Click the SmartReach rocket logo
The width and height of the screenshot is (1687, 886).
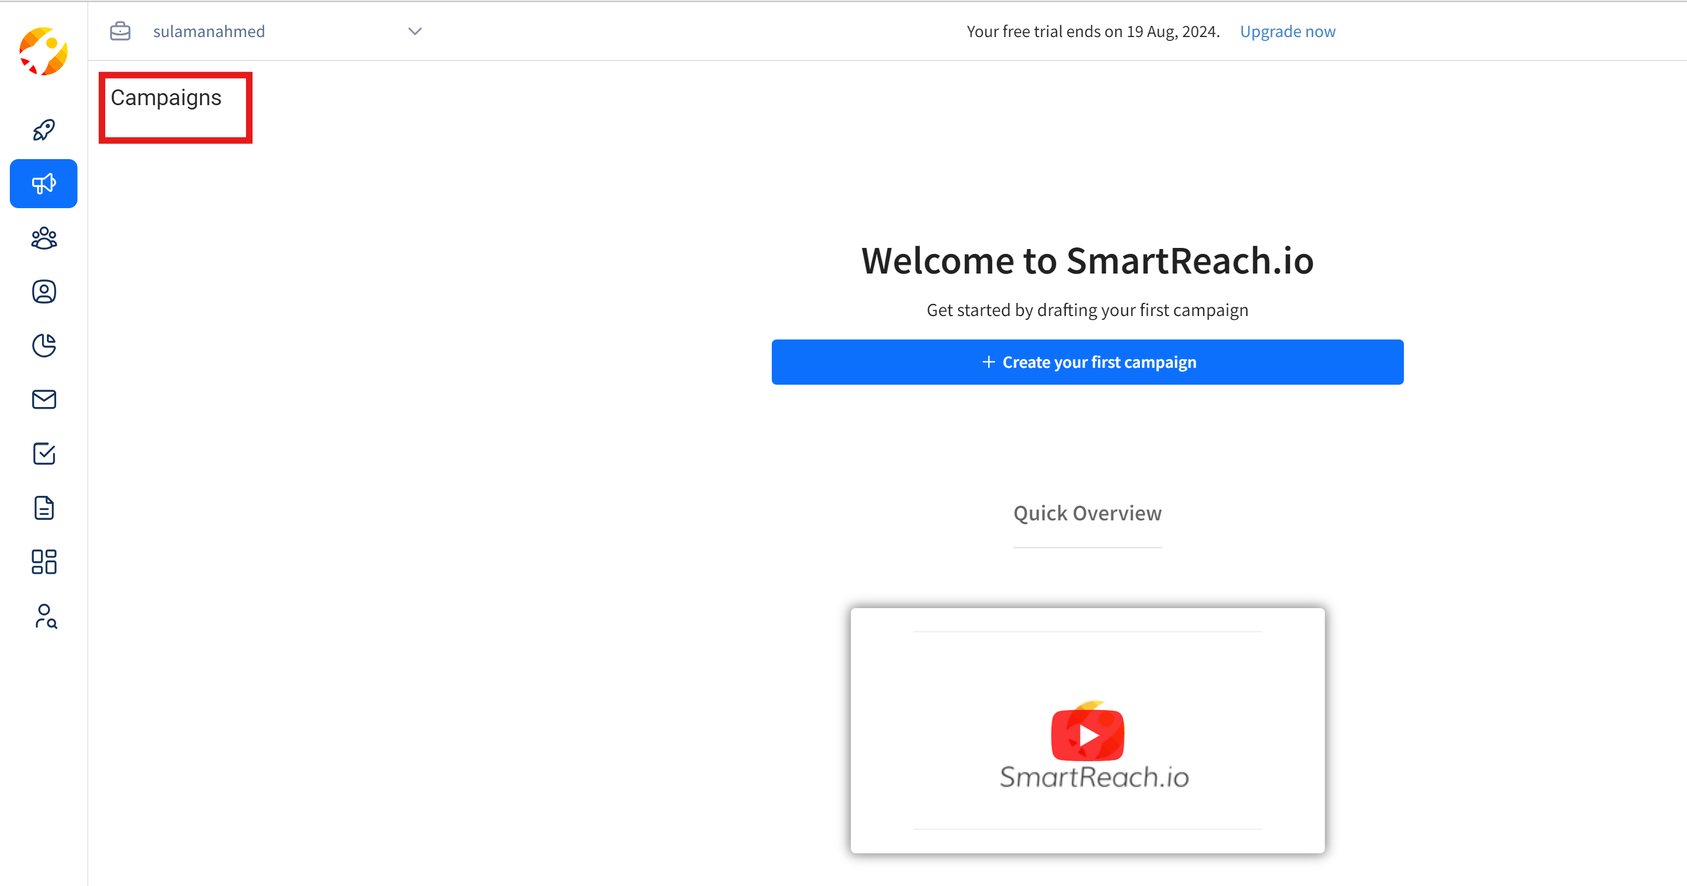43,51
